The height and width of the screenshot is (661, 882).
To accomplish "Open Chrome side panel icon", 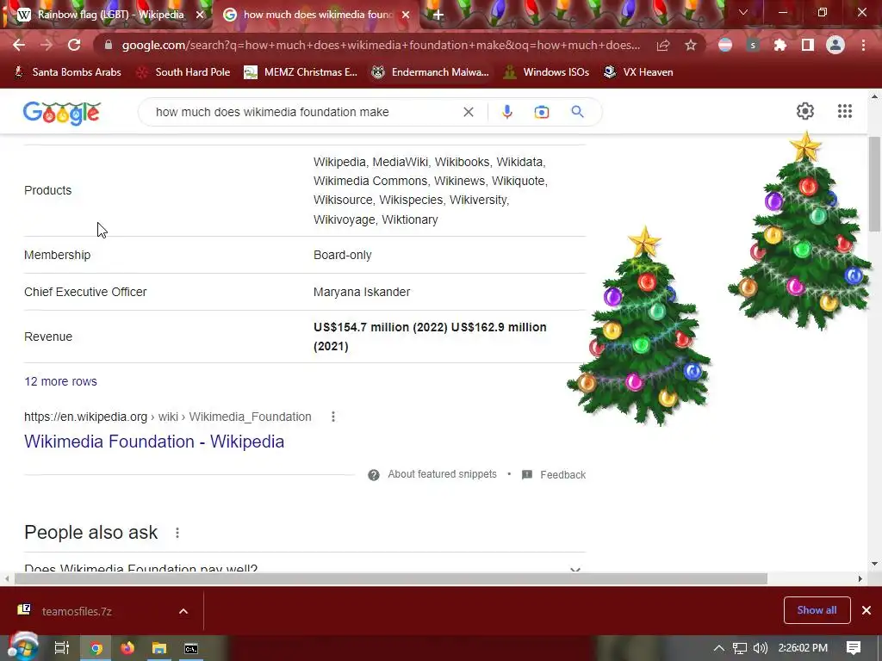I will tap(808, 45).
